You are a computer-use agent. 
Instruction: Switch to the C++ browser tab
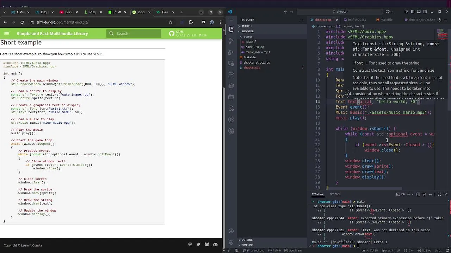click(165, 12)
